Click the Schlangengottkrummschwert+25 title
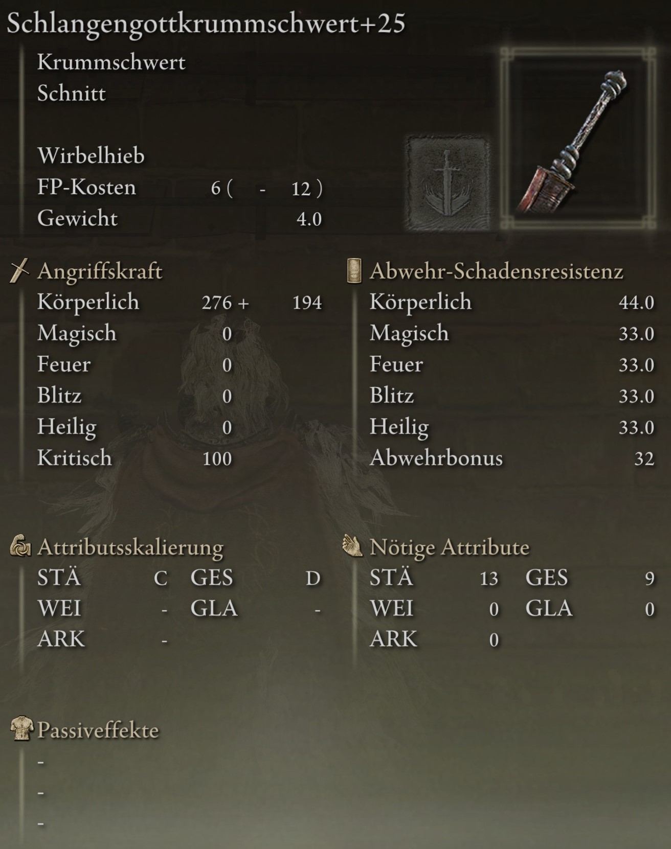This screenshot has width=671, height=849. coord(206,23)
